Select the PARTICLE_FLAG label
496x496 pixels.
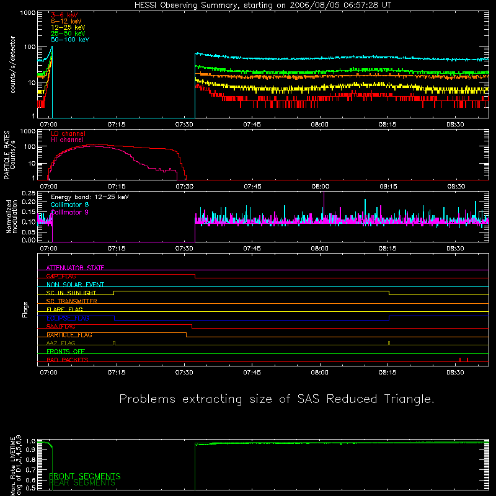point(69,335)
